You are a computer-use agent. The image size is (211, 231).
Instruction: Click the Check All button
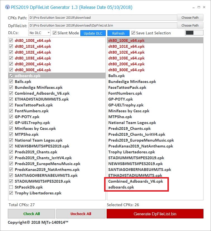tap(32, 214)
